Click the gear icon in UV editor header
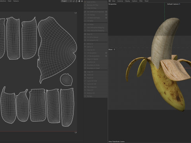 [x=79, y=1]
